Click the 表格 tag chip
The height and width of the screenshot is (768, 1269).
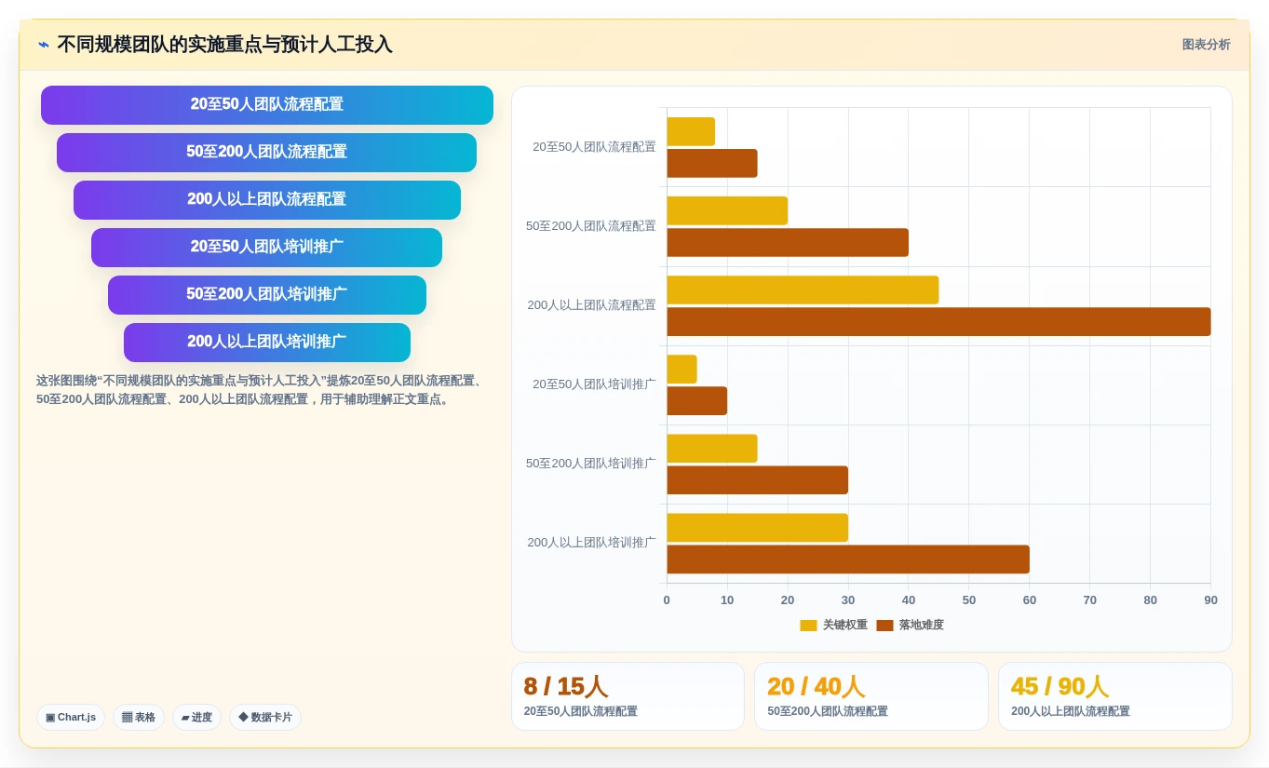(139, 718)
